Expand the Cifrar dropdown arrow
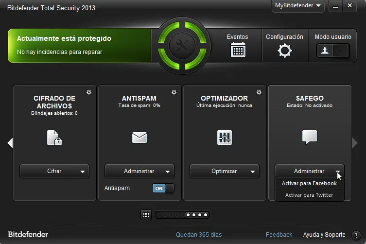Image resolution: width=366 pixels, height=244 pixels. (83, 172)
